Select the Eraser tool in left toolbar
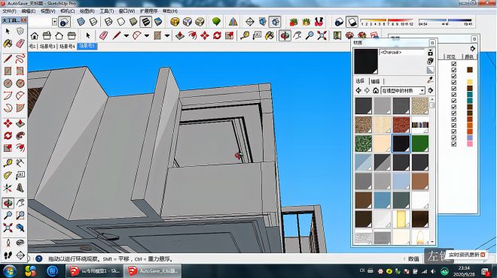Viewport: 497px width, 278px height. coord(20,44)
